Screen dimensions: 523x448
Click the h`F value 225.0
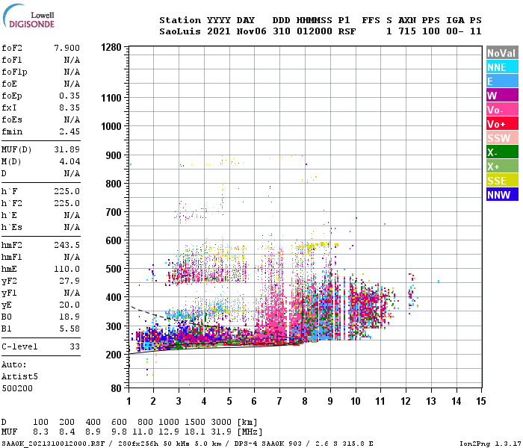[x=67, y=192]
